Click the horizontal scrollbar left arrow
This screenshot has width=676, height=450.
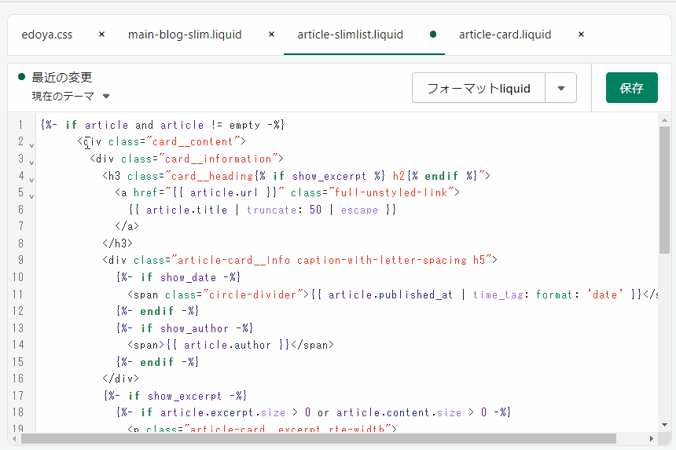pos(15,439)
